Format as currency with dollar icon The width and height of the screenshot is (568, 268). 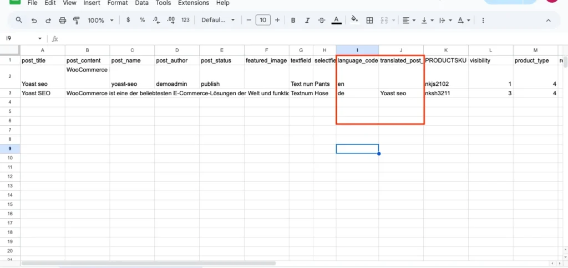point(129,20)
